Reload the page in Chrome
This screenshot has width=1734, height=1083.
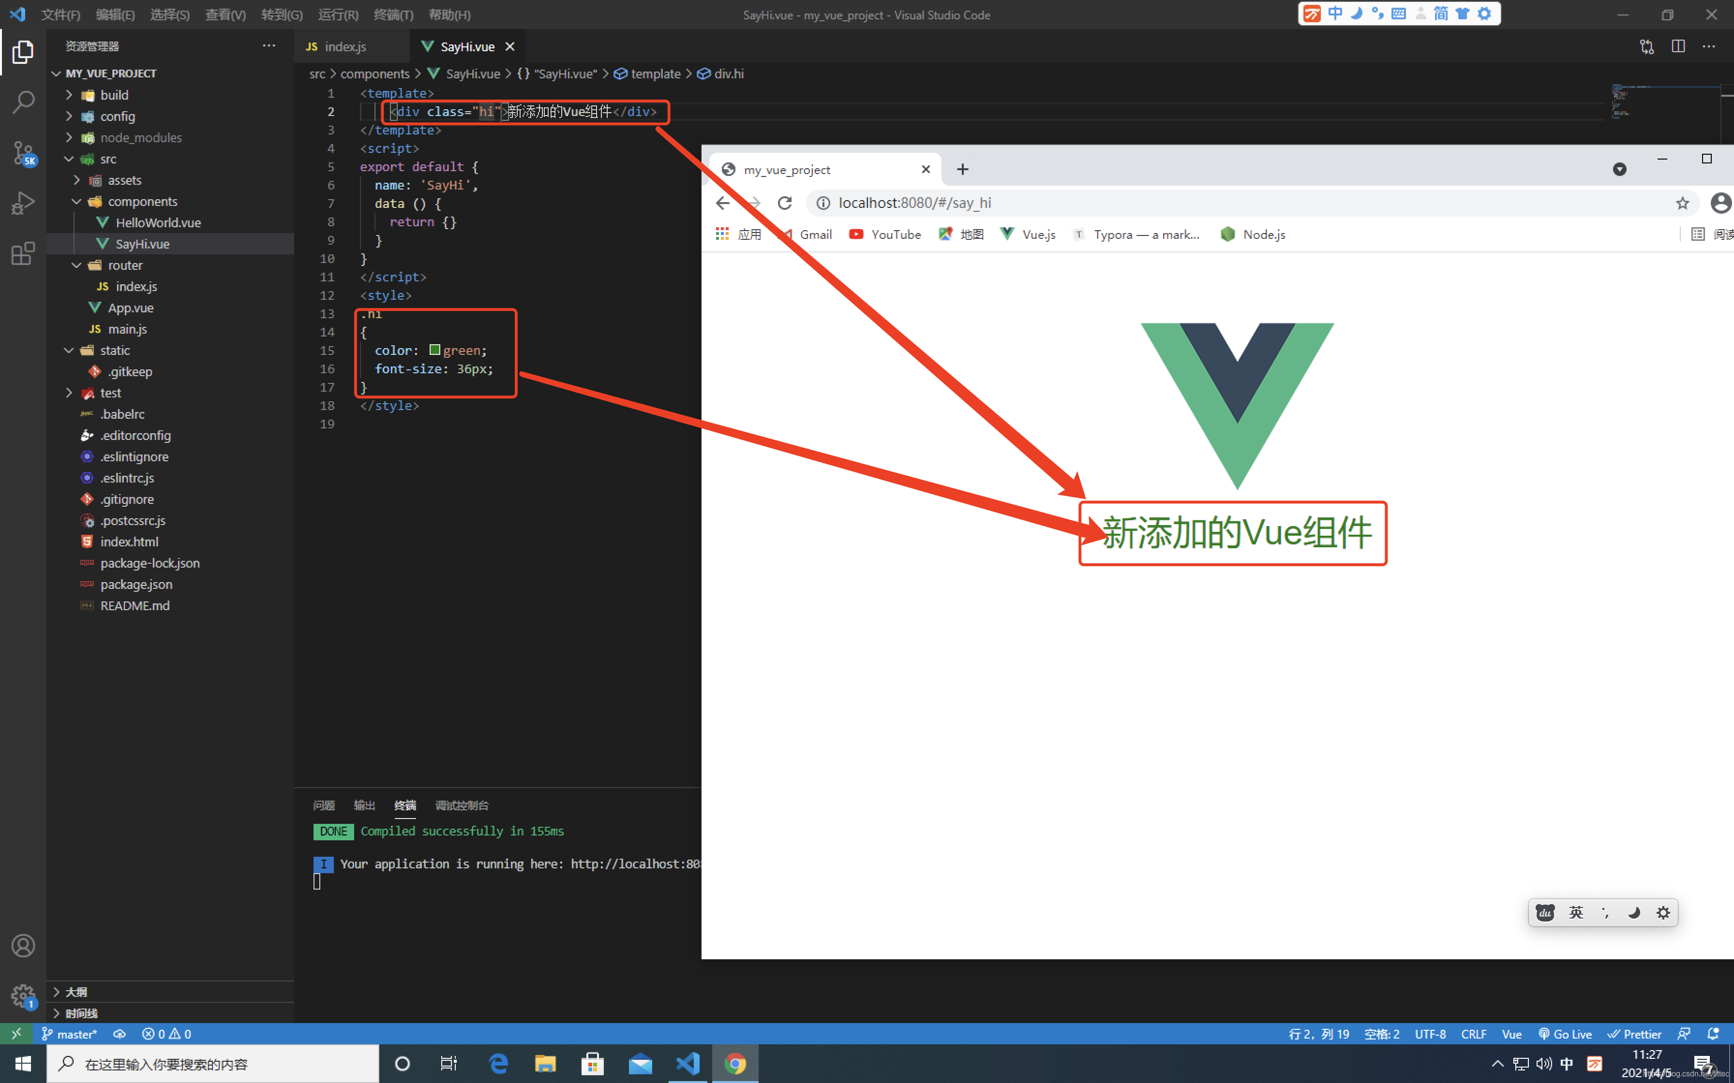click(x=785, y=204)
